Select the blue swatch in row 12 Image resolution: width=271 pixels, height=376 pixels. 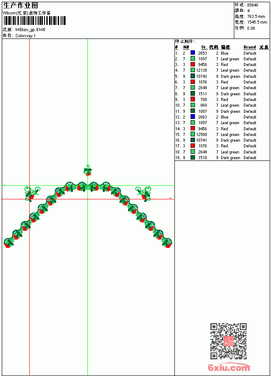[x=193, y=117]
